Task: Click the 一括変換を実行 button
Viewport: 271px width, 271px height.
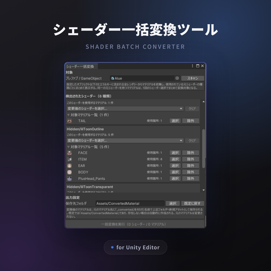Action: pos(135,224)
